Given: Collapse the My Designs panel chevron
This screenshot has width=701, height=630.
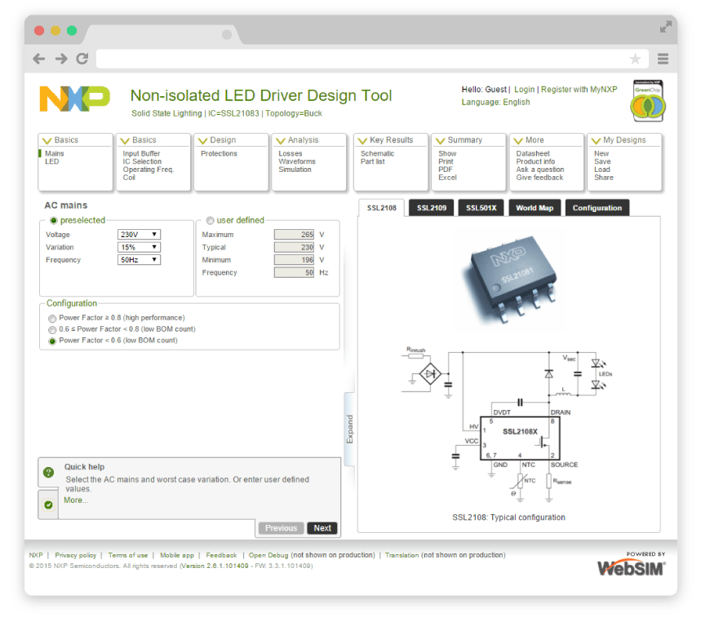Looking at the screenshot, I should click(596, 141).
